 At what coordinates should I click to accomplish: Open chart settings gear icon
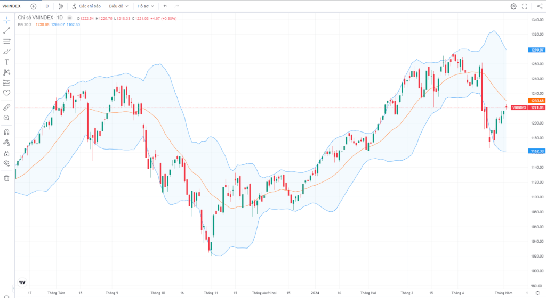click(513, 6)
